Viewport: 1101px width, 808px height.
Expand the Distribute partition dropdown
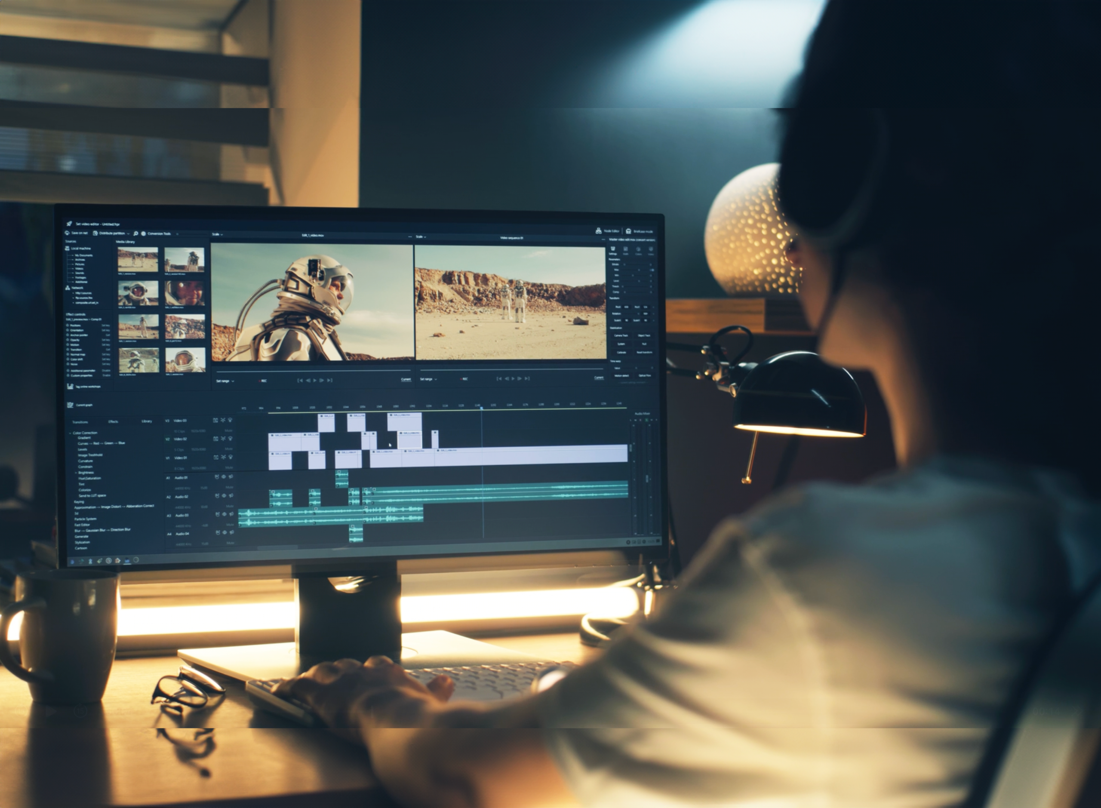(128, 234)
